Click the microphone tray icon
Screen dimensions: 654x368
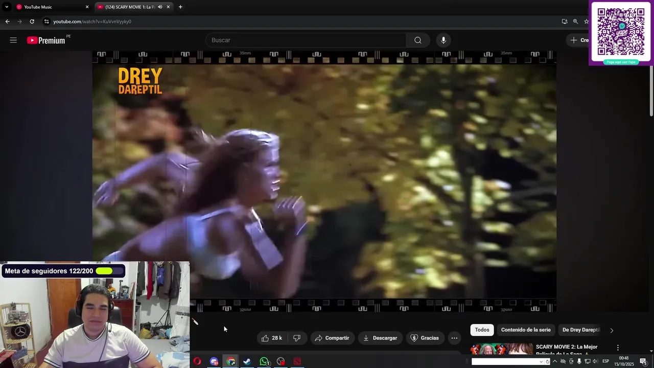[x=579, y=361]
